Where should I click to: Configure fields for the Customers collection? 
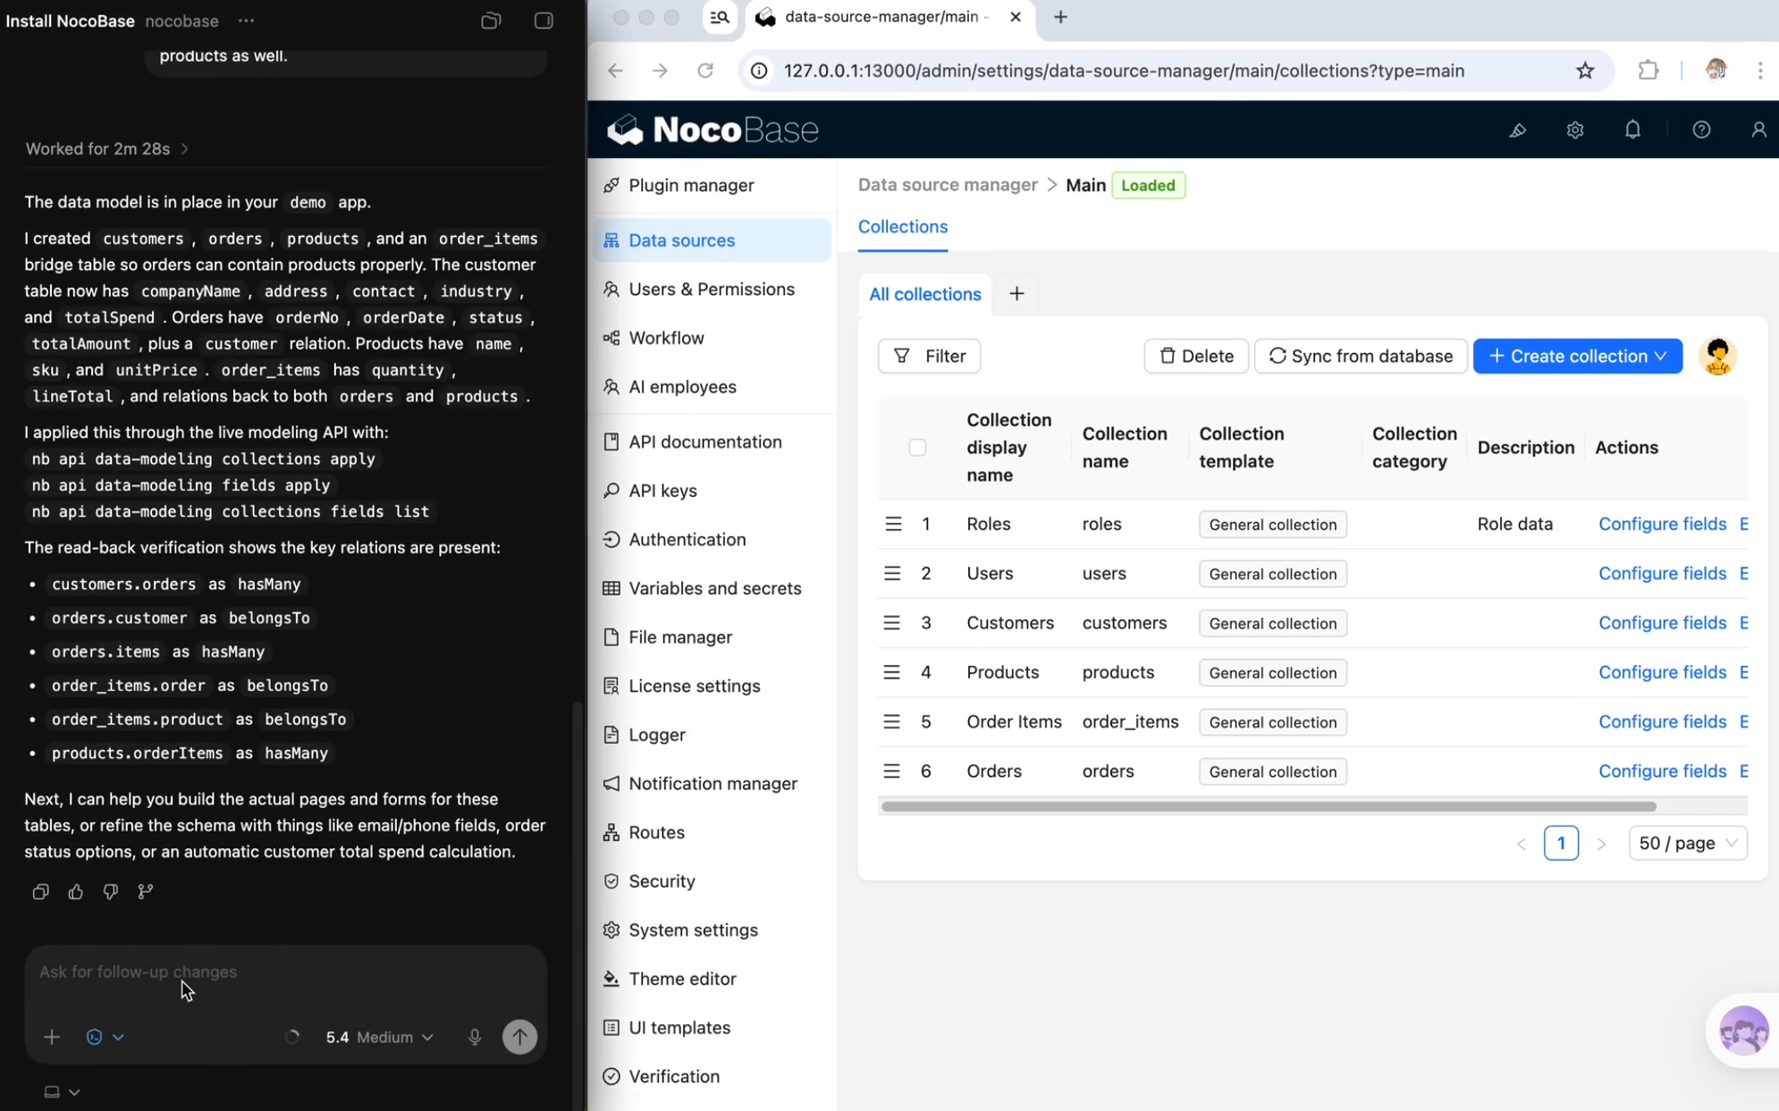coord(1662,623)
